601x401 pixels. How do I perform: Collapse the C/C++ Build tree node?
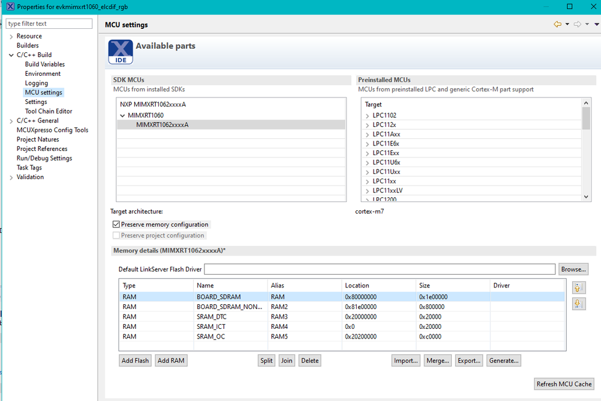(x=11, y=55)
